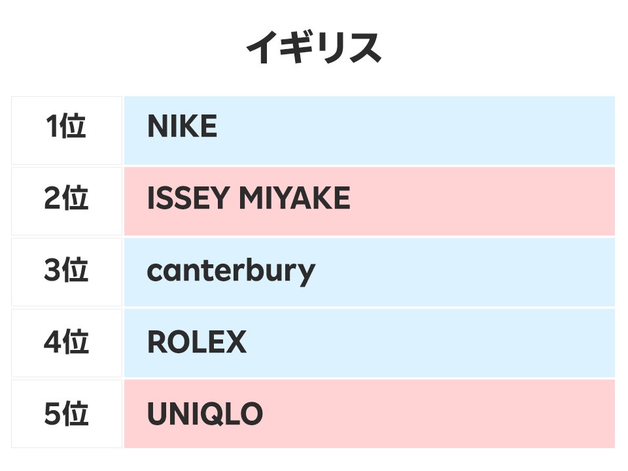Screen dimensions: 628x471
Task: Select the 3位 rank cell
Action: click(66, 270)
